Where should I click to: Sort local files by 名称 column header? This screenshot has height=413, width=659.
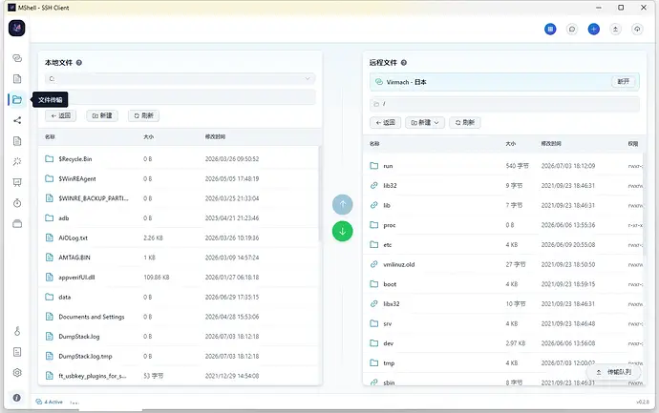coord(50,136)
